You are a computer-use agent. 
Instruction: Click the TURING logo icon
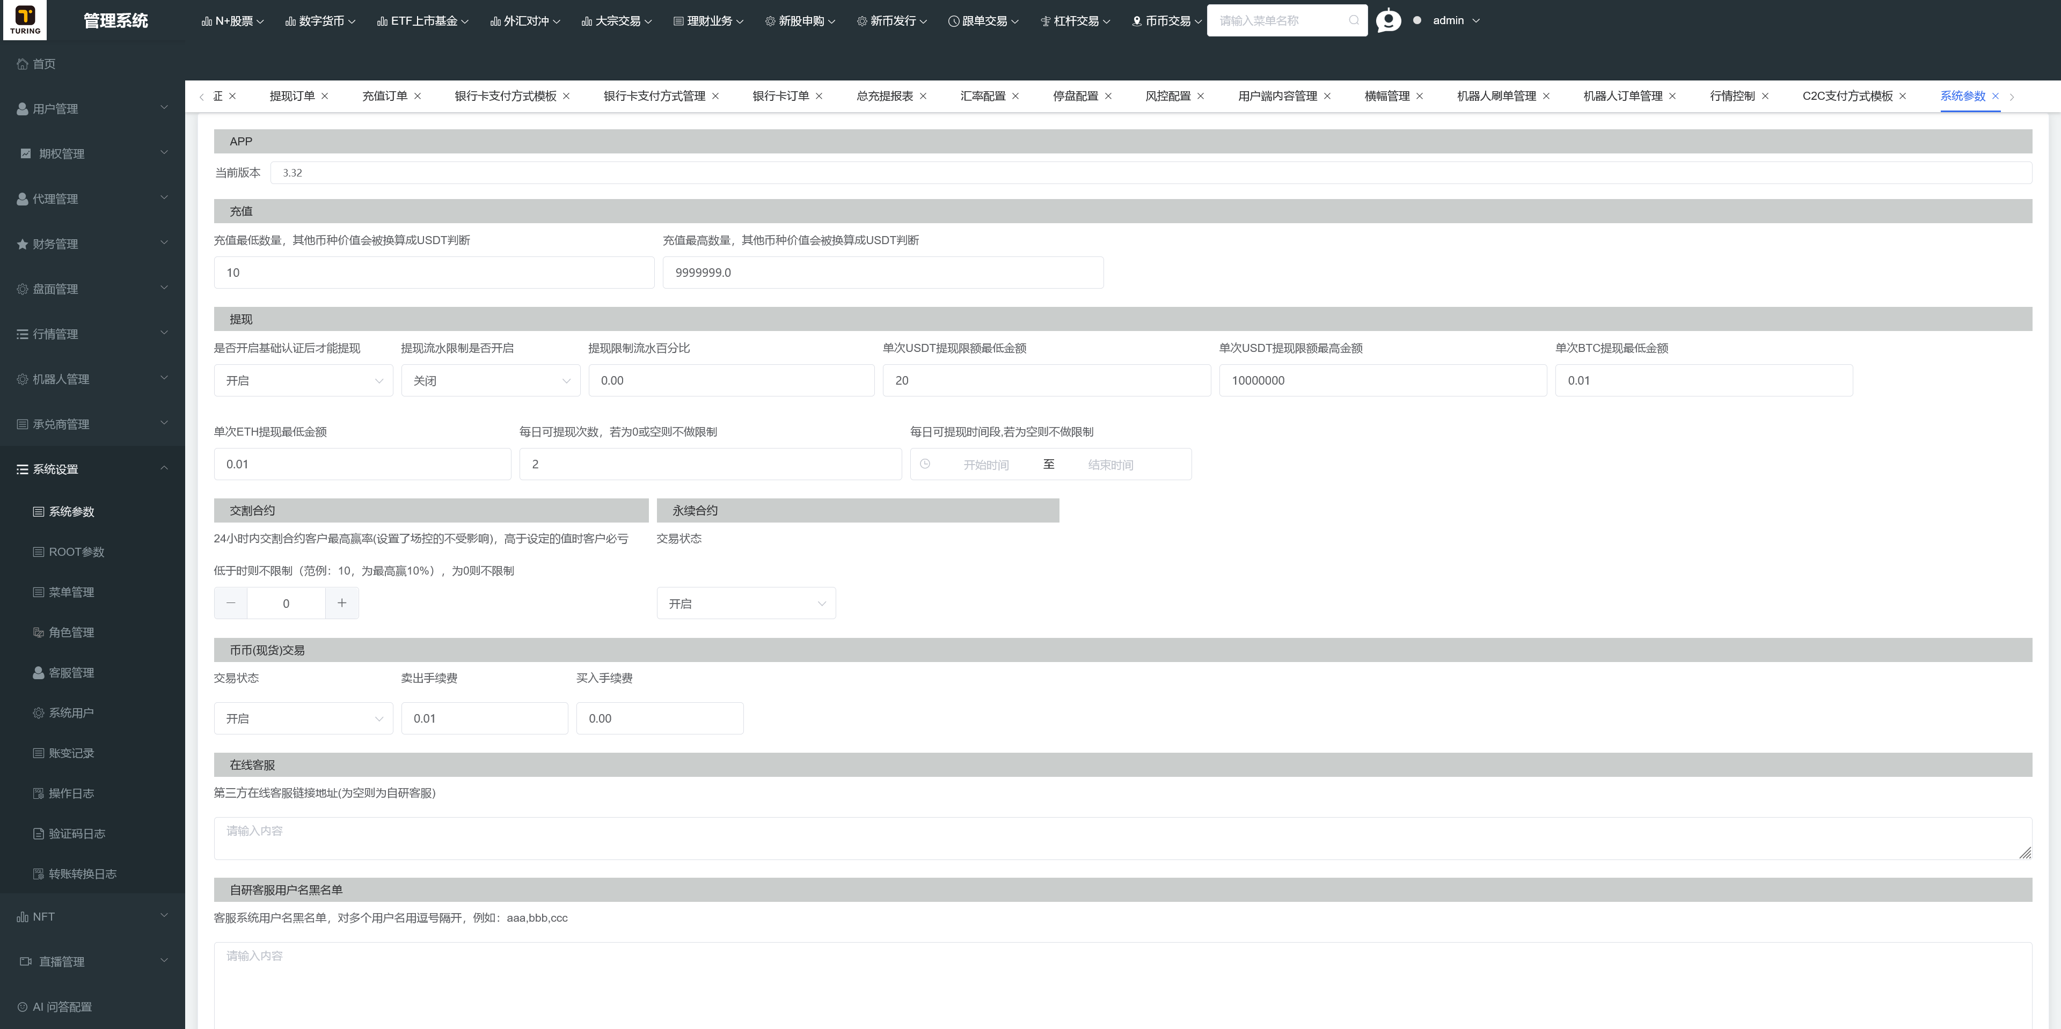pyautogui.click(x=25, y=20)
